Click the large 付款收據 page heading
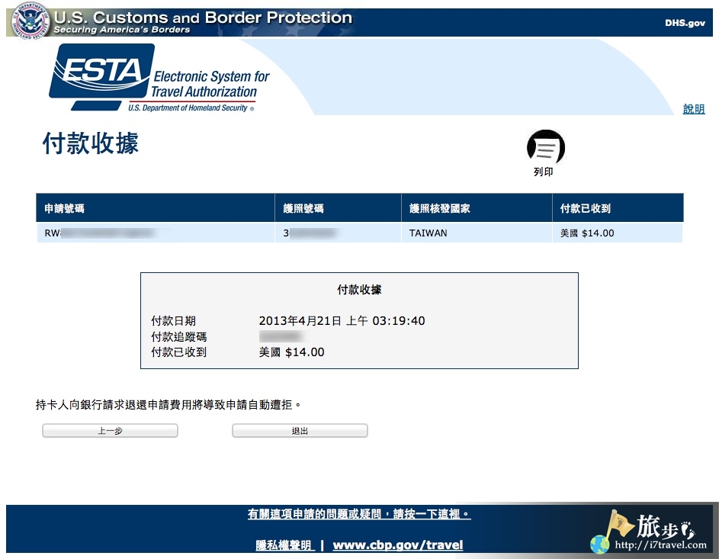The image size is (719, 559). coord(90,143)
